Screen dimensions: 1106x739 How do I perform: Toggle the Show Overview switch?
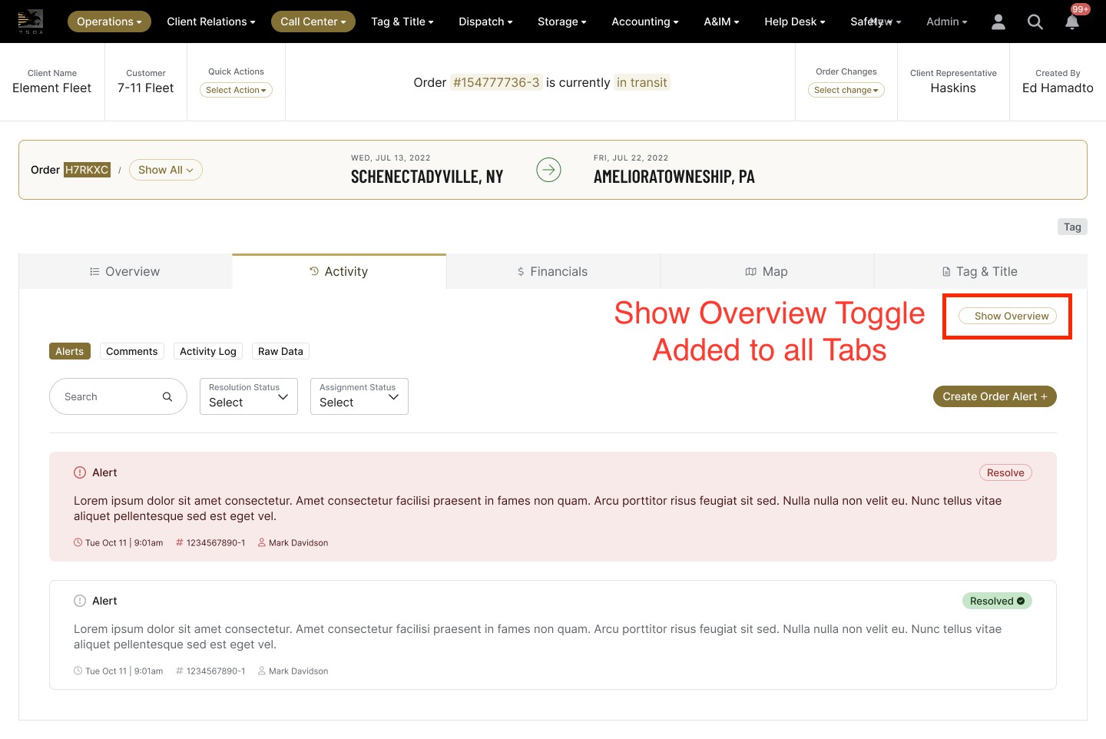[1007, 316]
